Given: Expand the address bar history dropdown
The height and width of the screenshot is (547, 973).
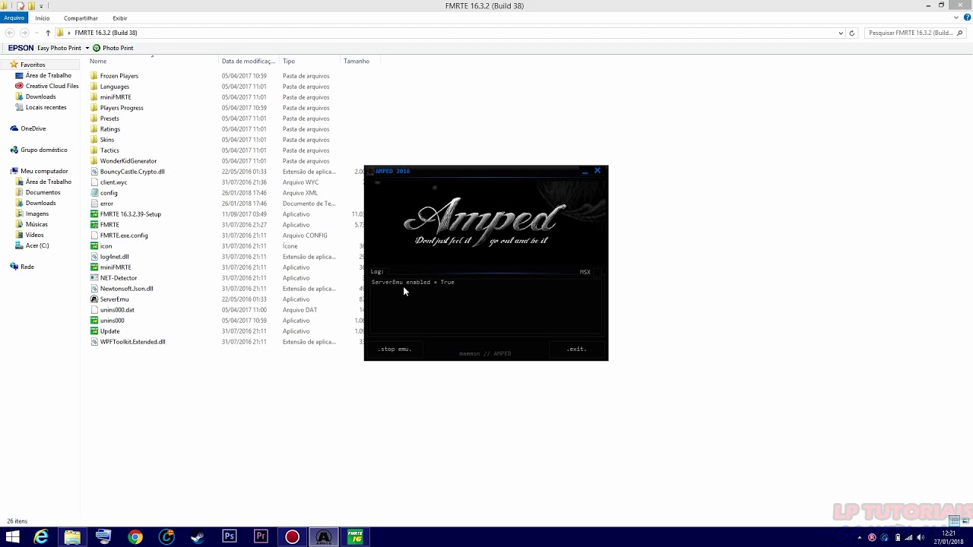Looking at the screenshot, I should pyautogui.click(x=841, y=33).
